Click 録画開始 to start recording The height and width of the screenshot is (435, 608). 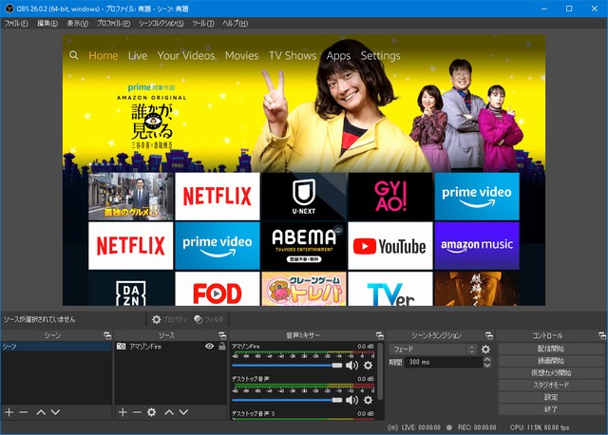click(x=551, y=361)
